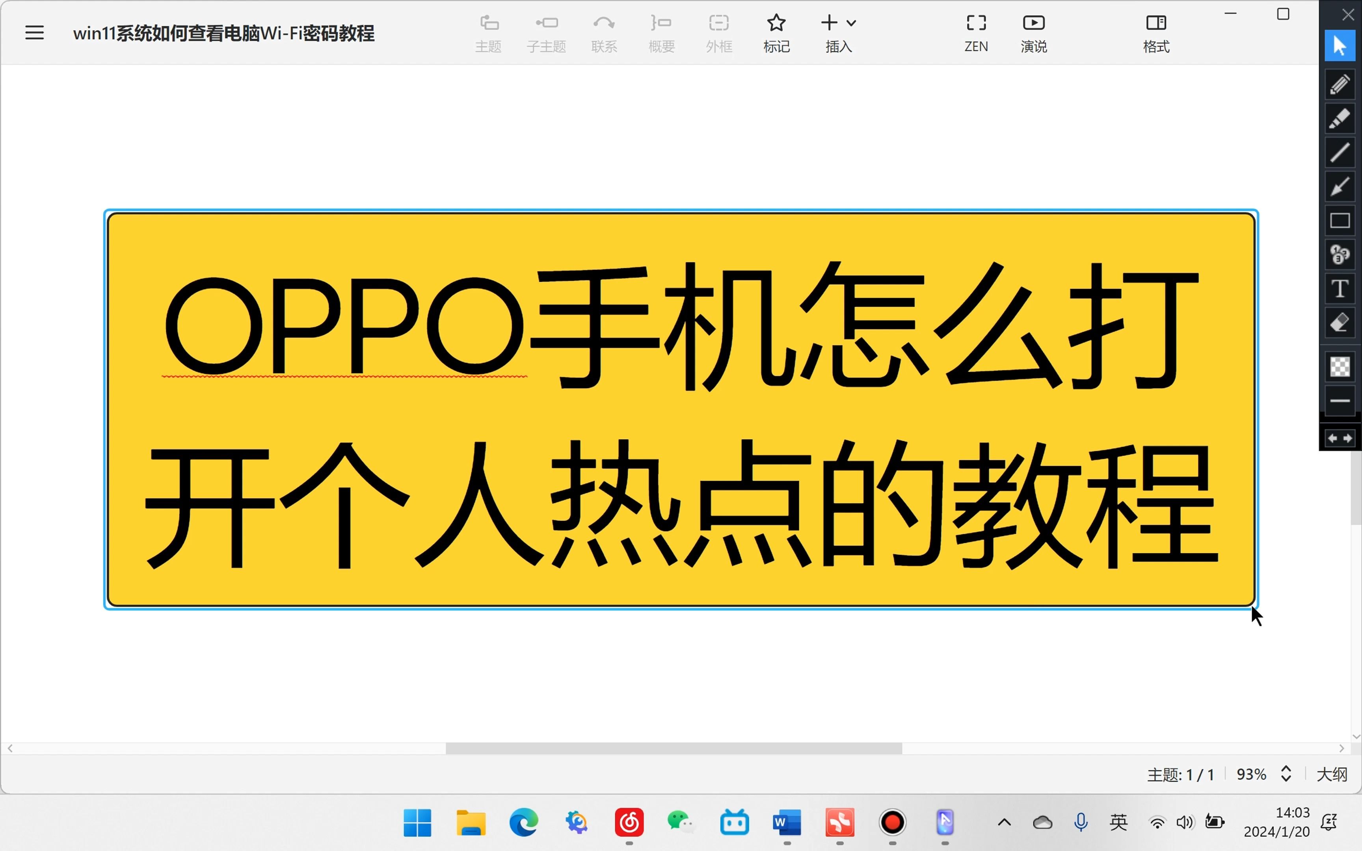The image size is (1362, 851).
Task: Click the left scroll arrow
Action: (10, 748)
